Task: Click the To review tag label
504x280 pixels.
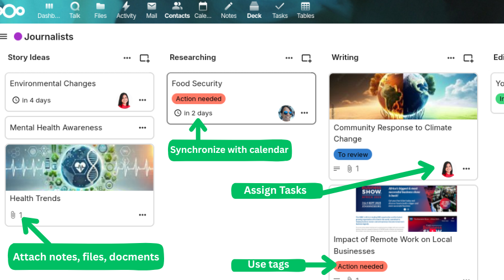Action: [352, 155]
